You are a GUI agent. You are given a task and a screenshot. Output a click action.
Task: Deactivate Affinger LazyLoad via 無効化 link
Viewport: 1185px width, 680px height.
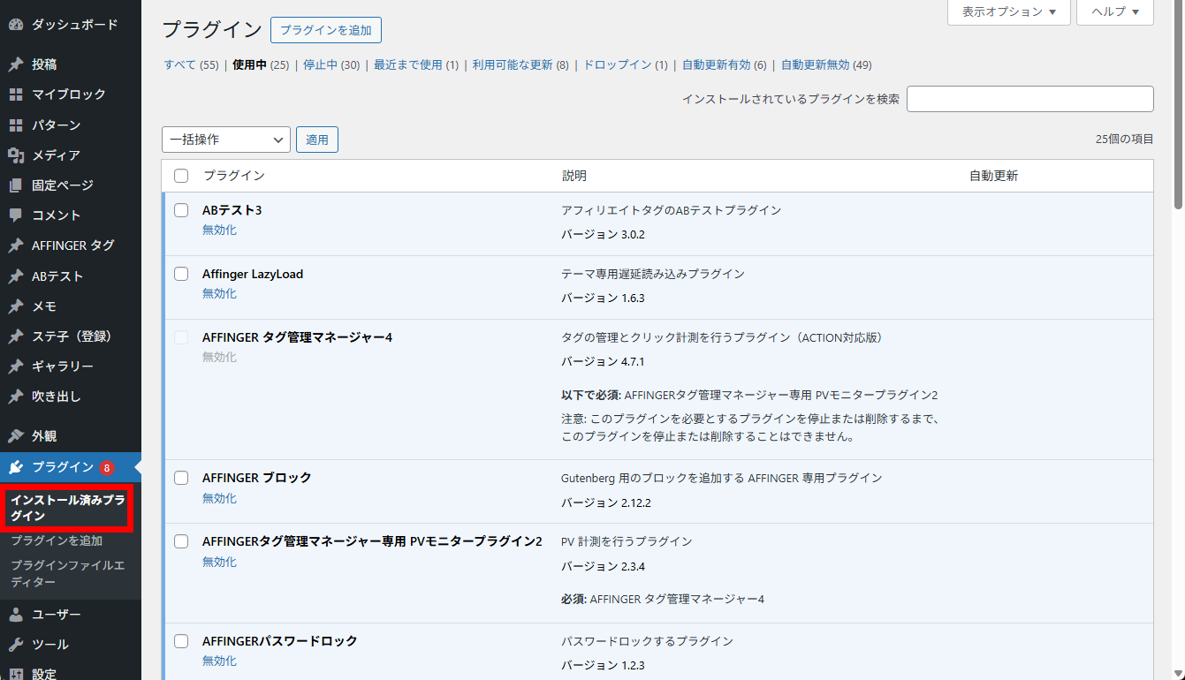point(219,293)
